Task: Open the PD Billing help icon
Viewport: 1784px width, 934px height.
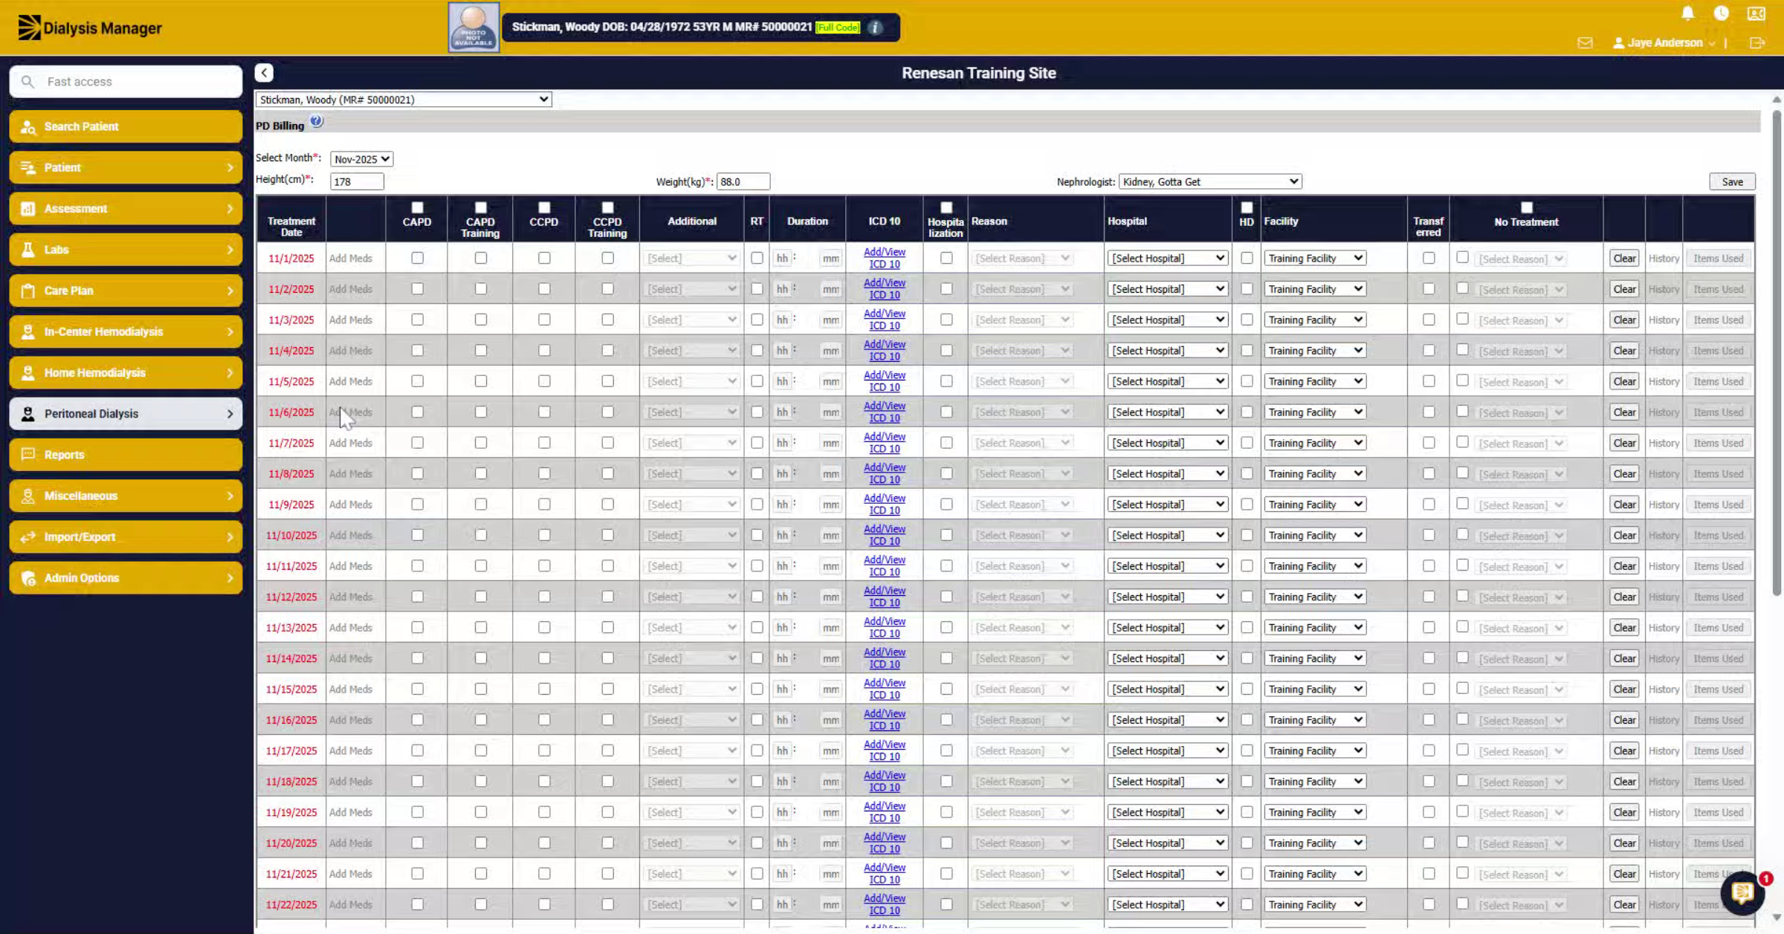Action: tap(317, 121)
